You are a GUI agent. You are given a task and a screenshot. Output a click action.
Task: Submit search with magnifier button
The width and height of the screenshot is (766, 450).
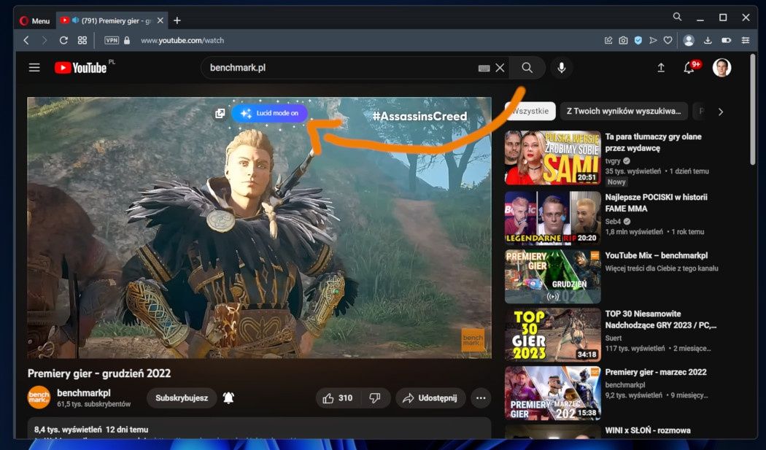point(527,67)
